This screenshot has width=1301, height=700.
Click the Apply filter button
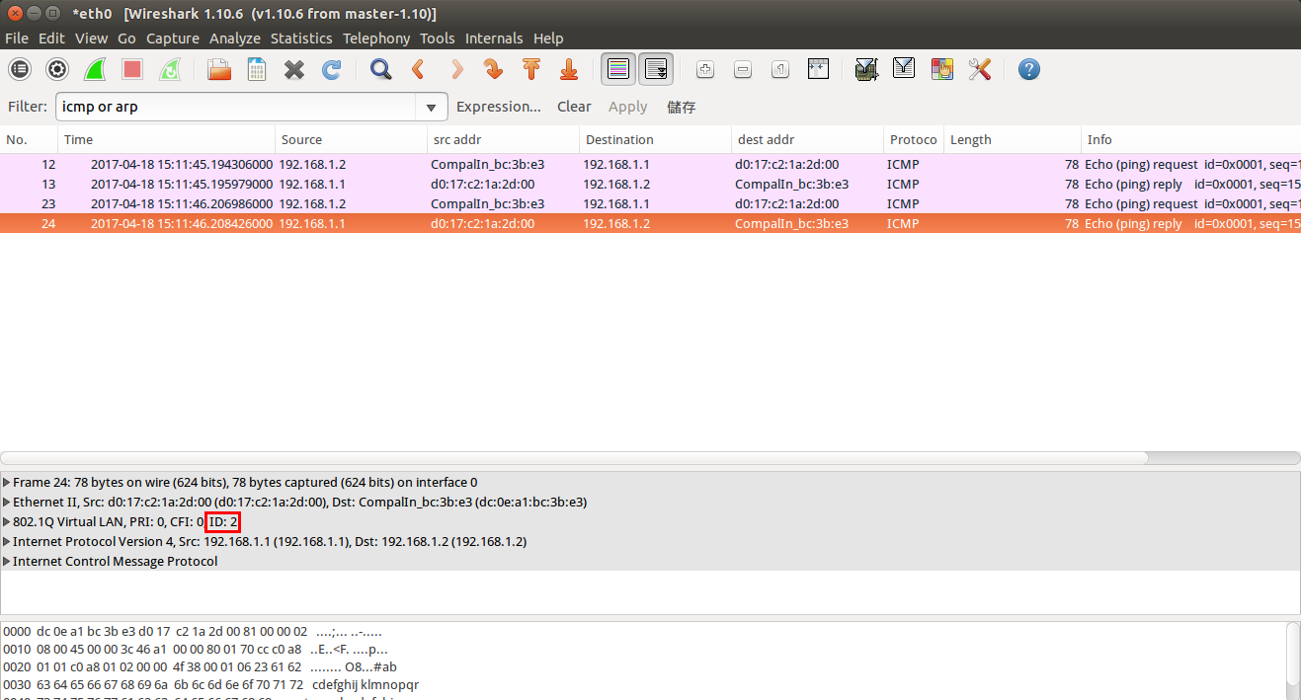coord(627,107)
